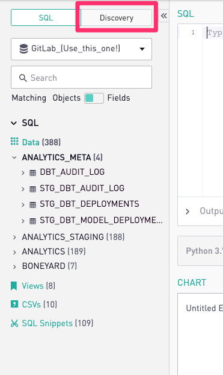This screenshot has width=223, height=375.
Task: Expand the Output section chevron
Action: point(188,212)
